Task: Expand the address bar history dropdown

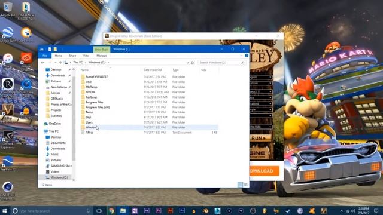Action: click(187, 63)
